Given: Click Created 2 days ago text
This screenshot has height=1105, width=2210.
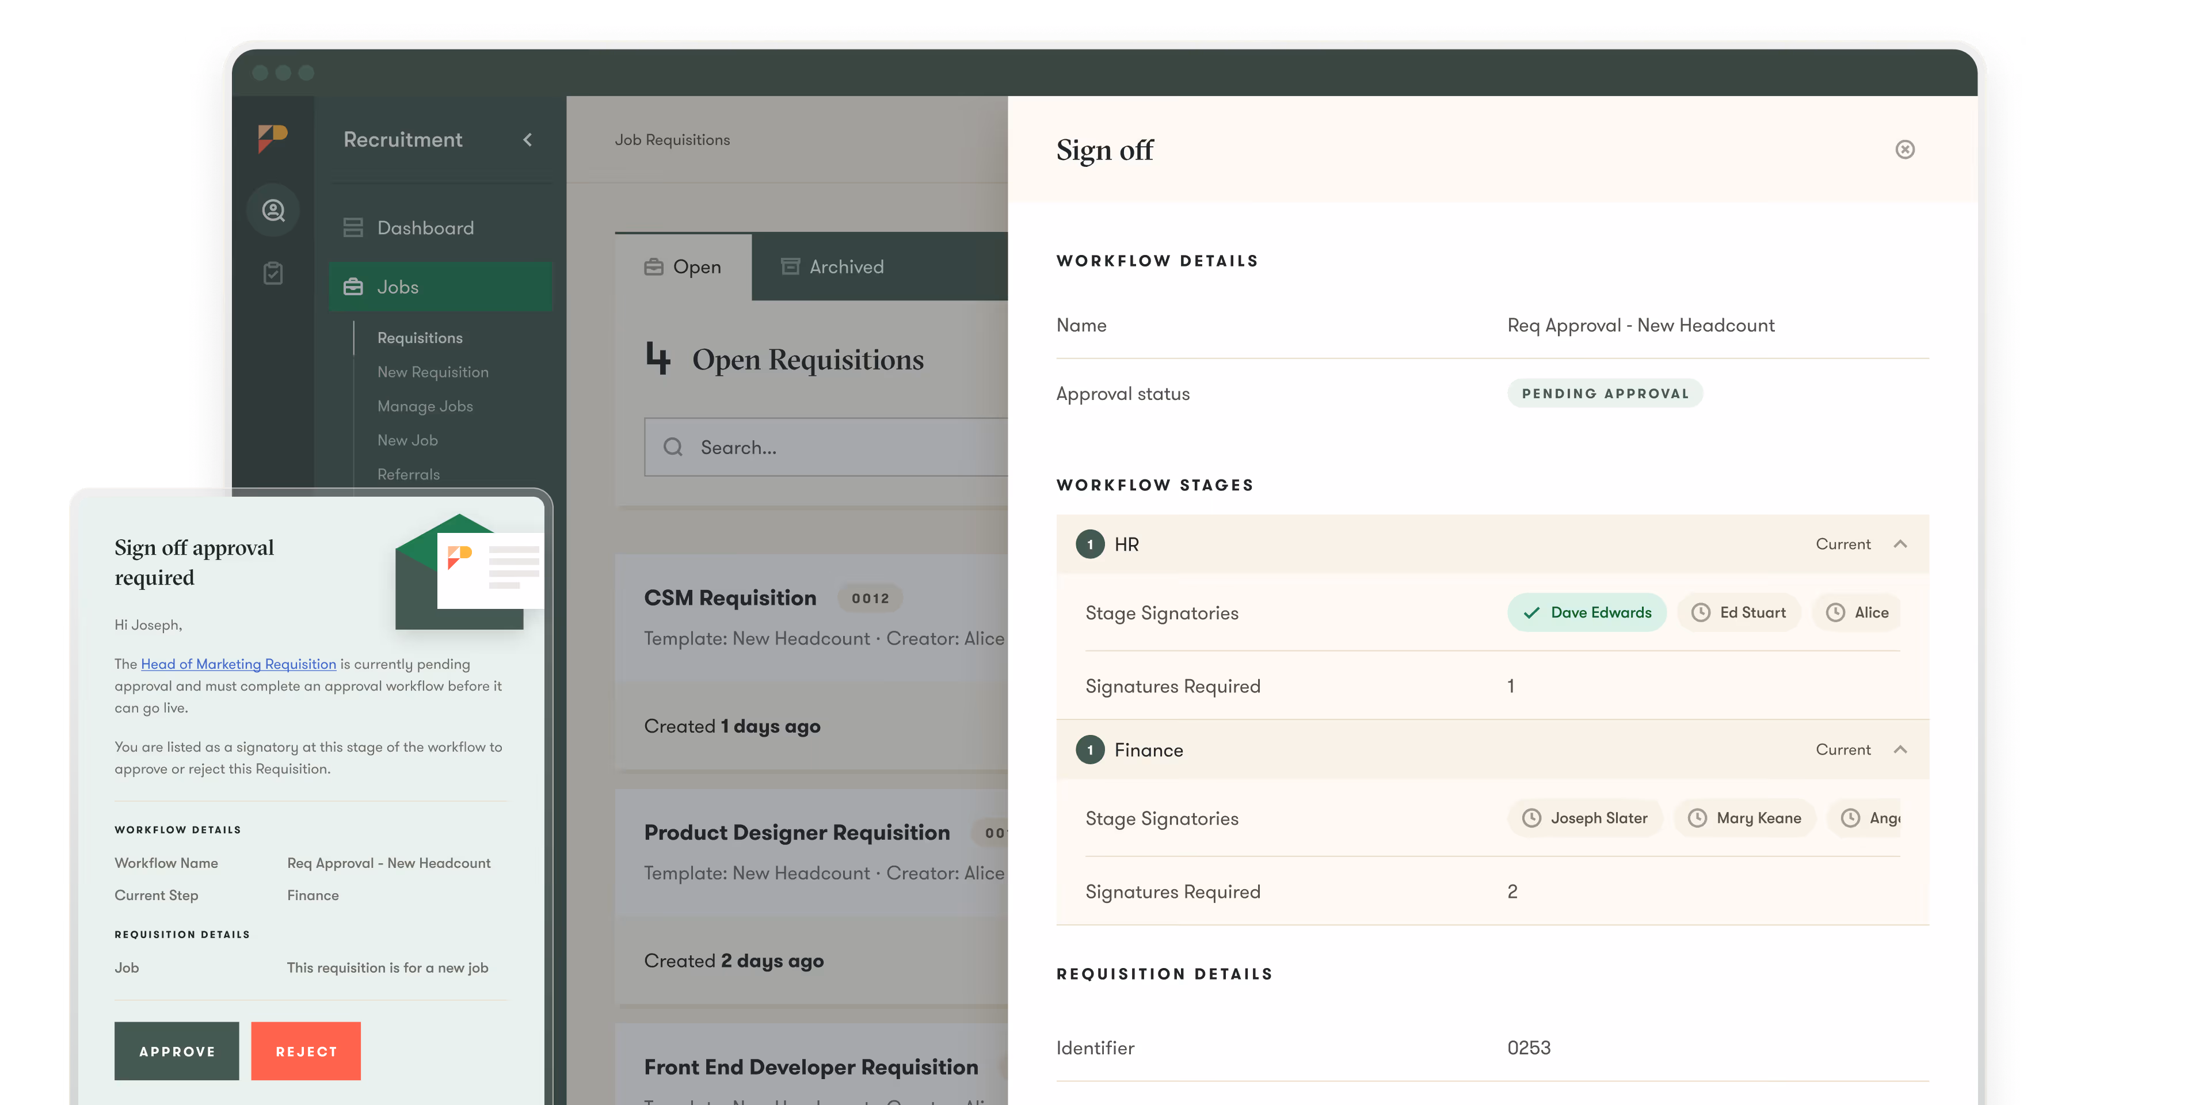Looking at the screenshot, I should pos(734,960).
